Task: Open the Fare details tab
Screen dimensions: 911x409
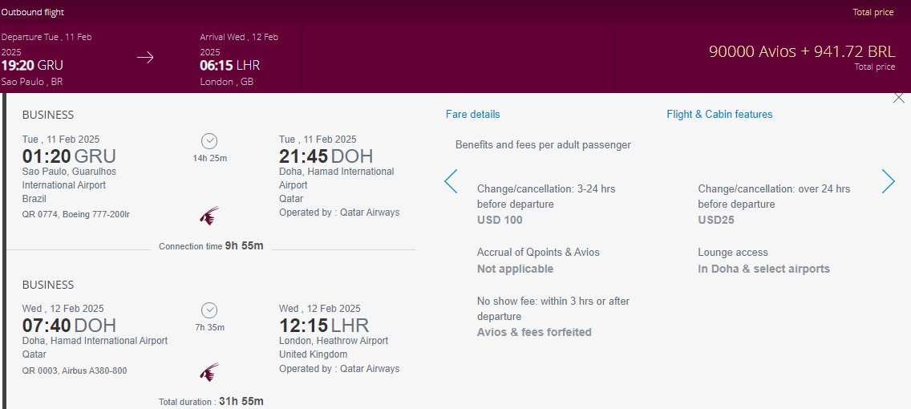Action: click(x=473, y=115)
